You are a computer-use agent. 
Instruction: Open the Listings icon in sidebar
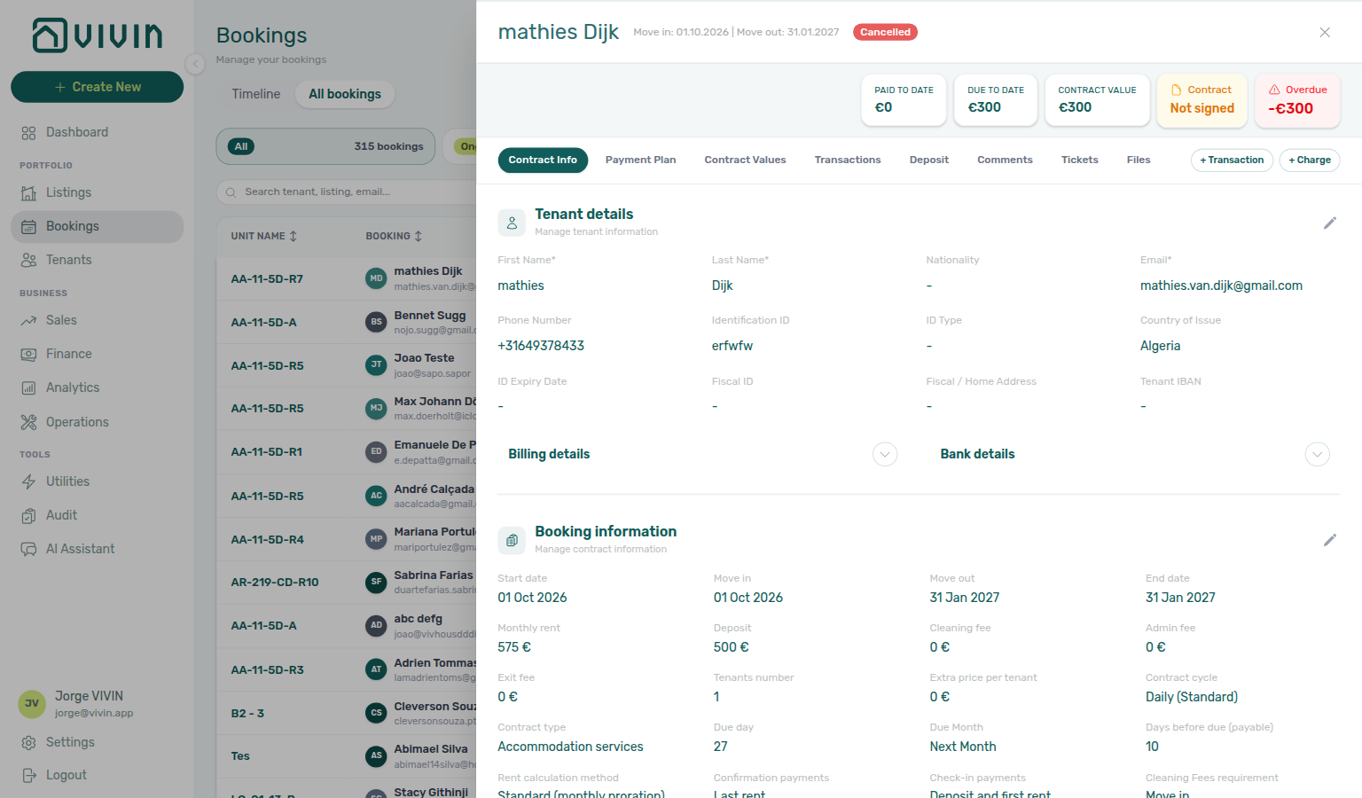(x=29, y=192)
